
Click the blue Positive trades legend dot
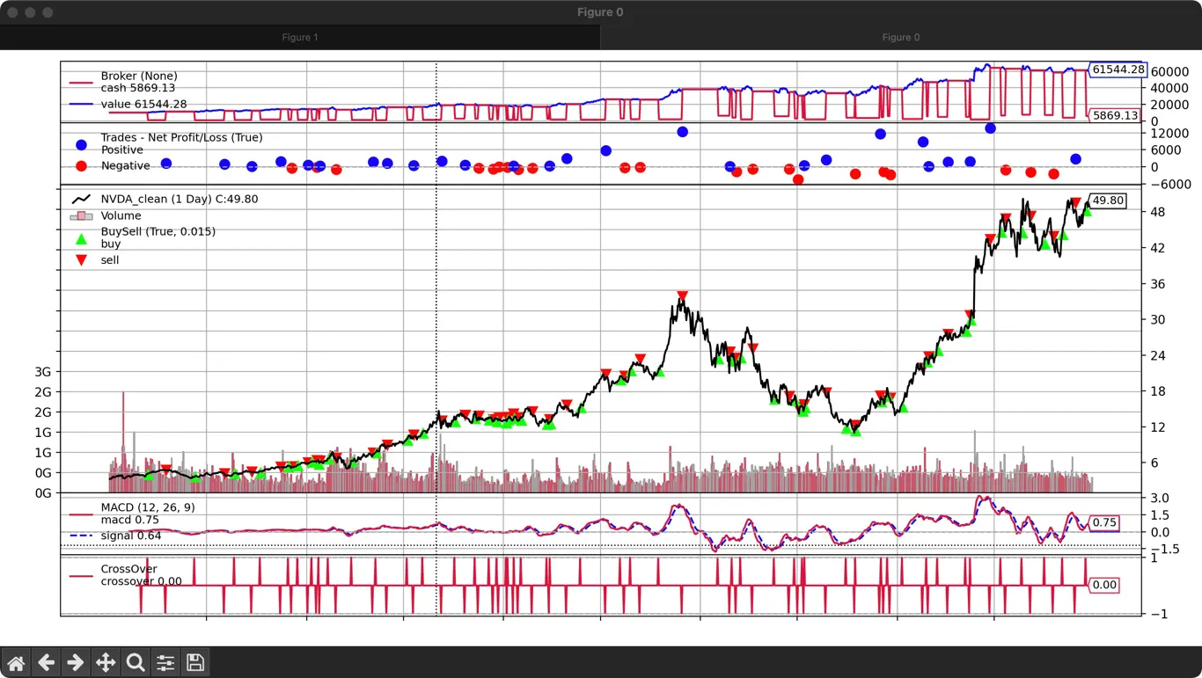pos(82,144)
